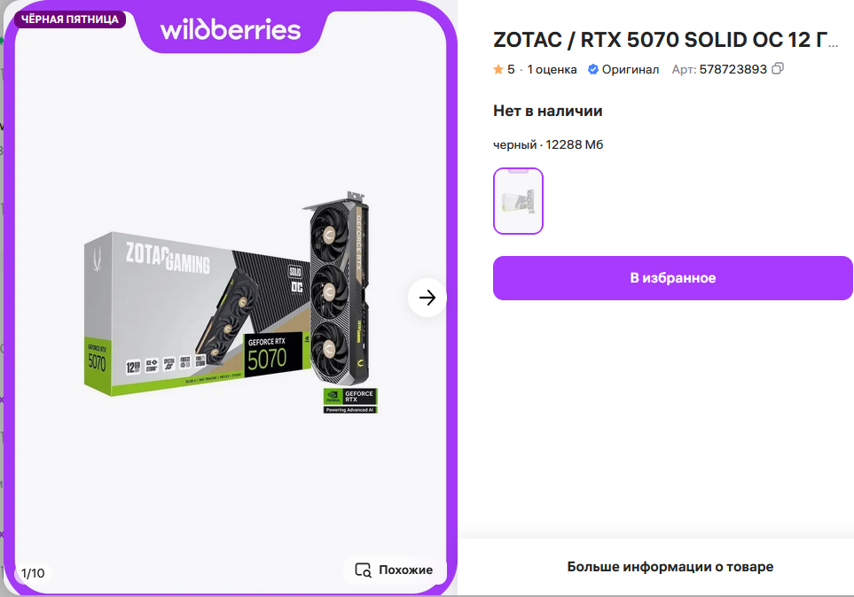Open Больше информации о товаре
This screenshot has height=597, width=854.
tap(670, 567)
